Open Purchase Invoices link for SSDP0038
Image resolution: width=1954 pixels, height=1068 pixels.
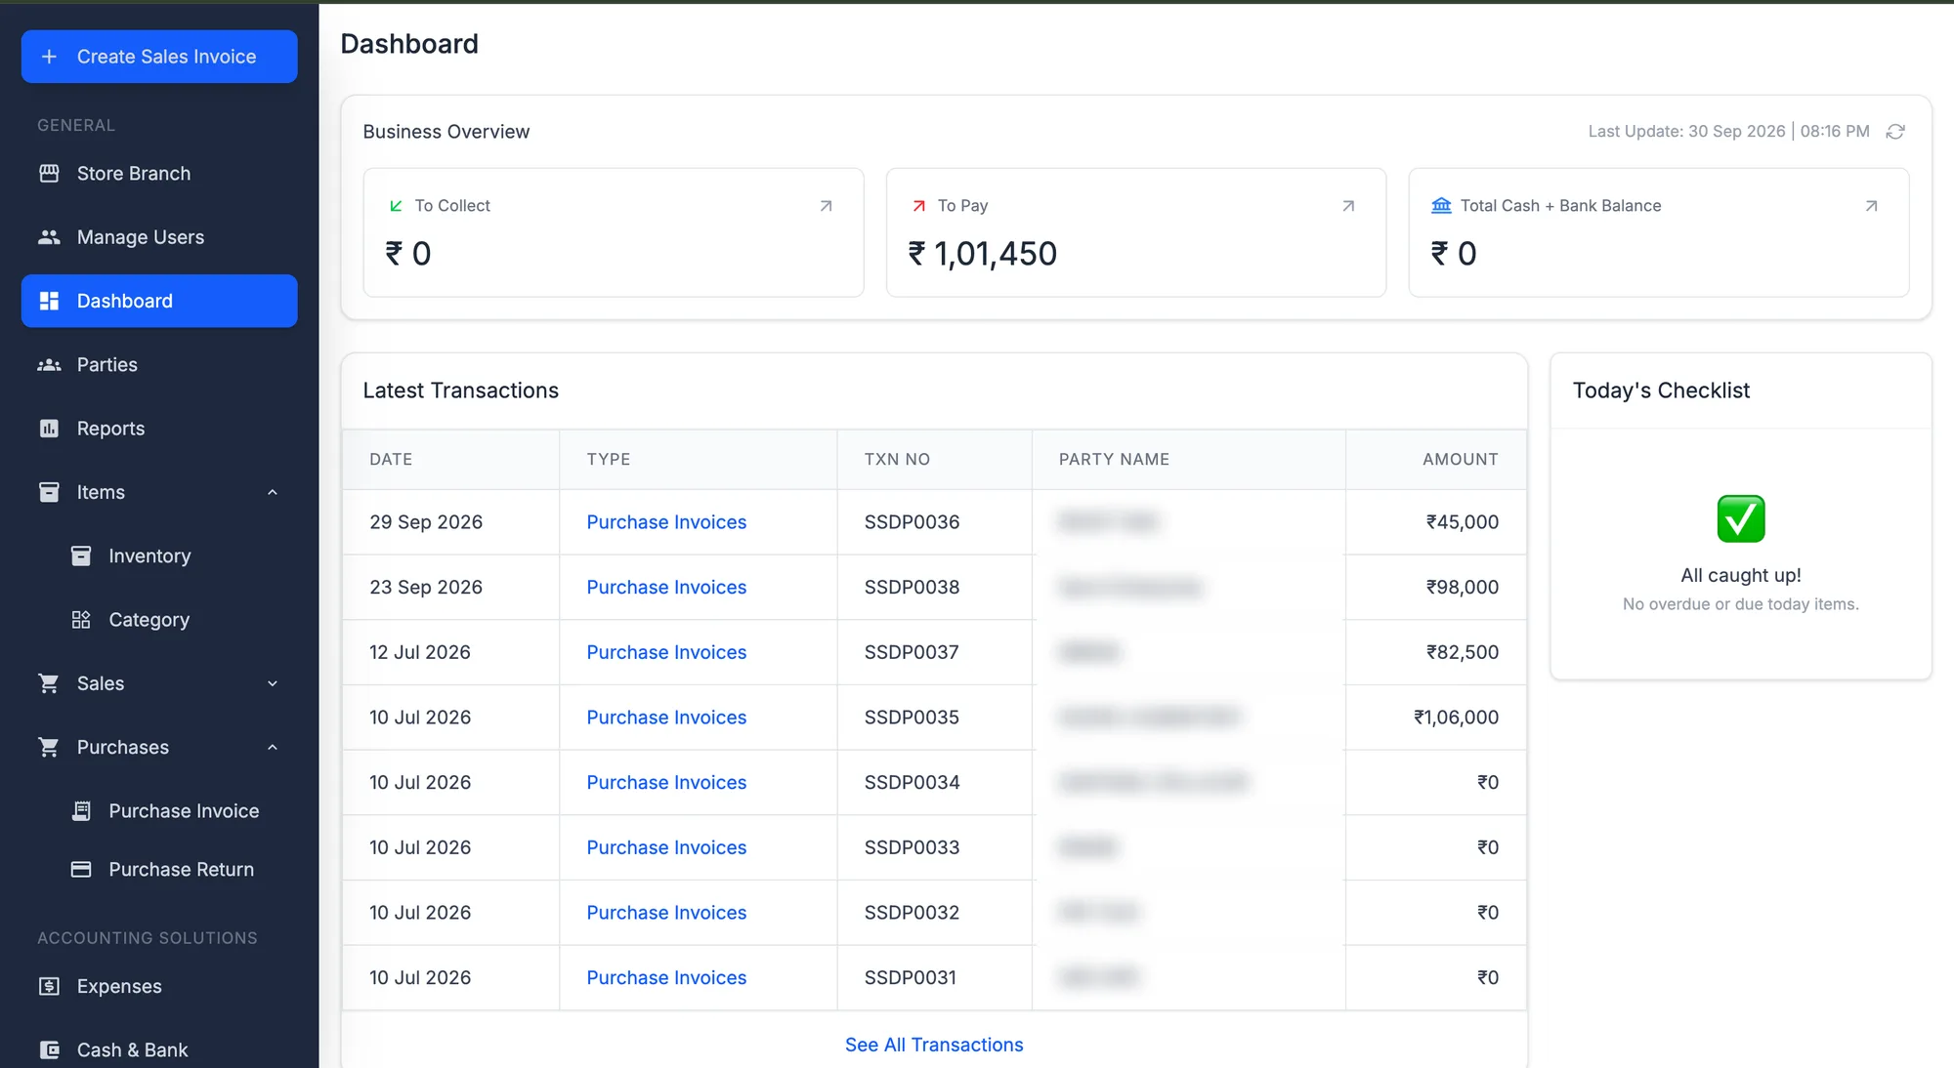click(x=666, y=587)
